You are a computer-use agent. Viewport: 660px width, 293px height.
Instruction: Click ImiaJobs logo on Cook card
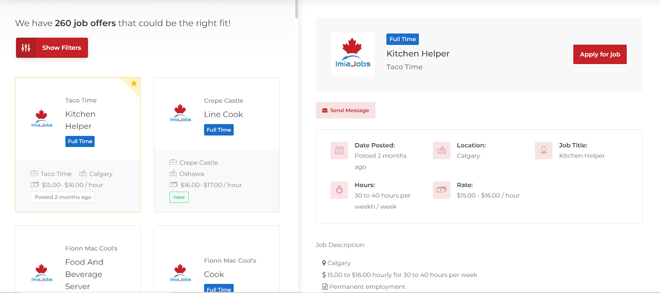[181, 273]
